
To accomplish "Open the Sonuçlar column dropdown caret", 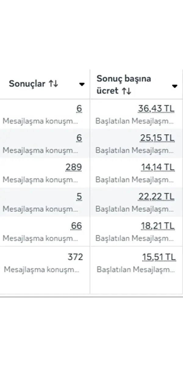I will [x=82, y=85].
